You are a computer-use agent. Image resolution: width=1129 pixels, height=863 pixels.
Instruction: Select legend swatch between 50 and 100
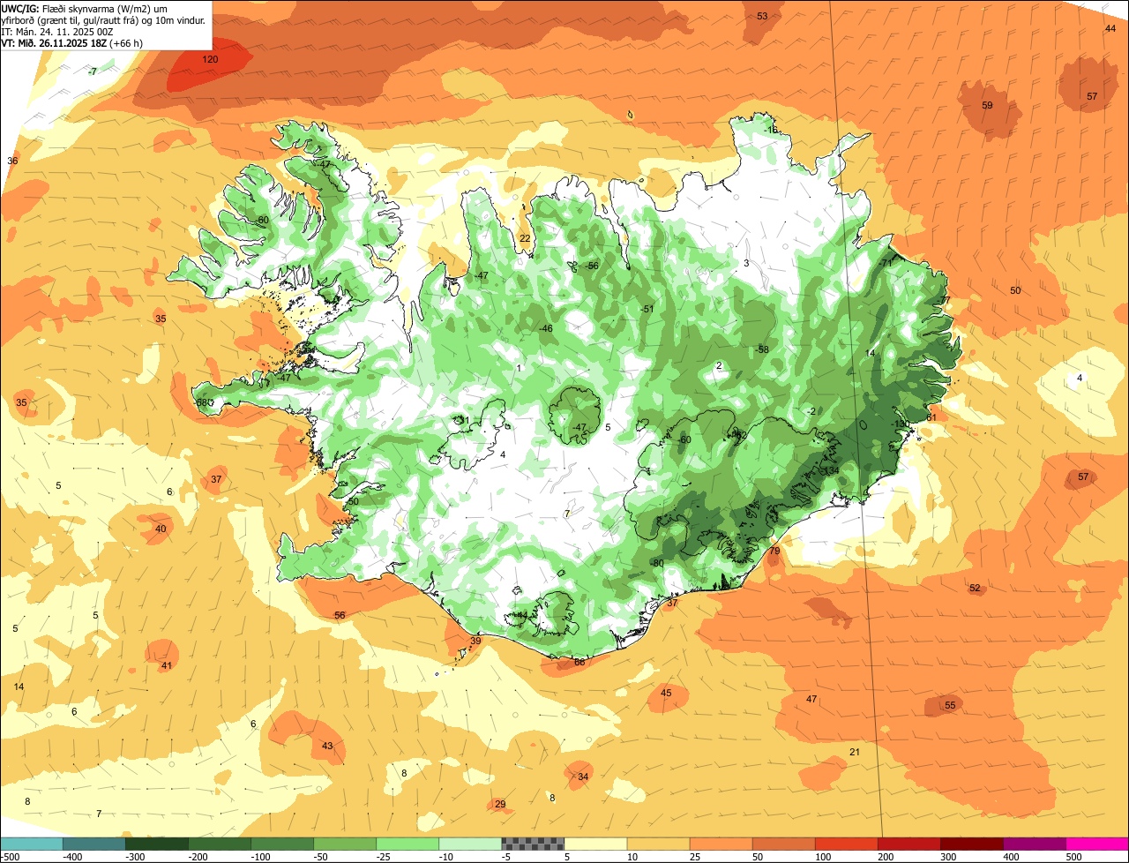pyautogui.click(x=782, y=844)
